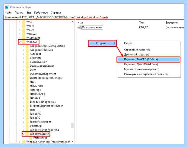Select the DeviceUpdateCenter key

(x=42, y=66)
